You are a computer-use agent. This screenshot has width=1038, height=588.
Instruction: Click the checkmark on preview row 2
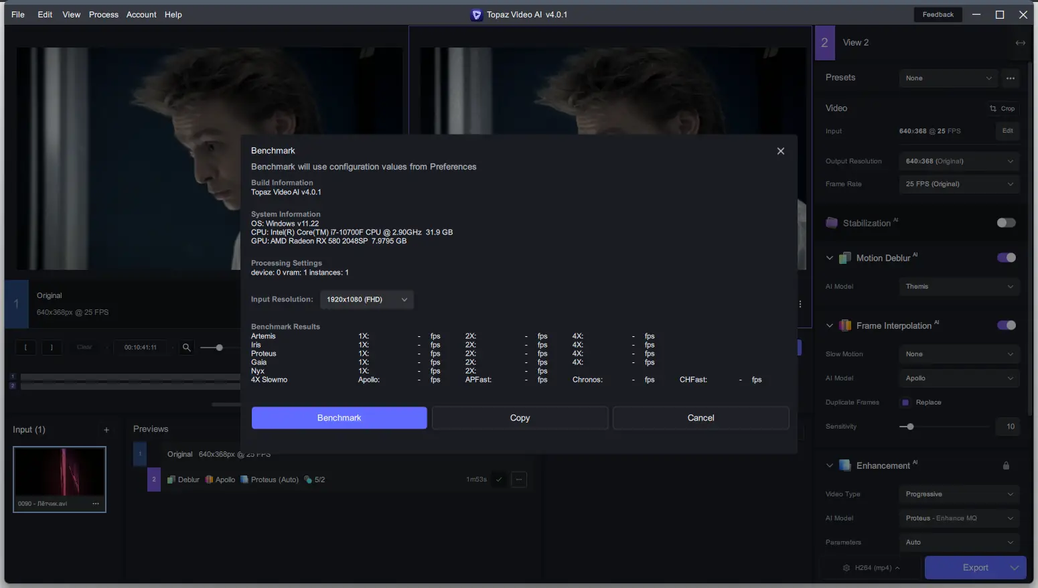click(x=499, y=480)
